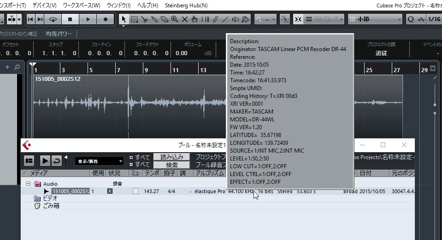The height and width of the screenshot is (240, 442).
Task: Adjust the Pool audition volume slider
Action: [x=66, y=161]
